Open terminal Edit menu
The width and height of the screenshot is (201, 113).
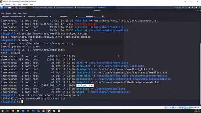coord(14,13)
